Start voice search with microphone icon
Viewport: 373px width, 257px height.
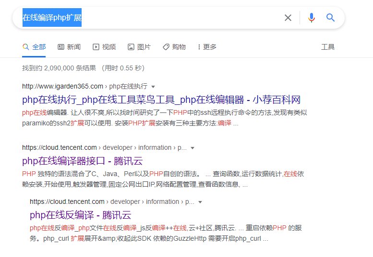click(312, 18)
